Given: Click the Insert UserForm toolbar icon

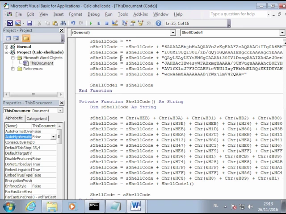Looking at the screenshot, I should pos(18,23).
